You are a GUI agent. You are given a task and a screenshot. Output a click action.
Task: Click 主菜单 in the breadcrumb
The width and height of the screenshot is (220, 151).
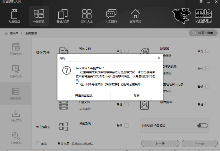tap(14, 33)
